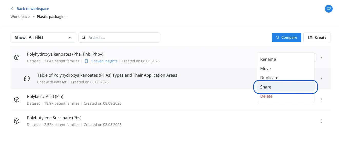Expand the Show All Files dropdown
The image size is (339, 149).
pos(43,37)
